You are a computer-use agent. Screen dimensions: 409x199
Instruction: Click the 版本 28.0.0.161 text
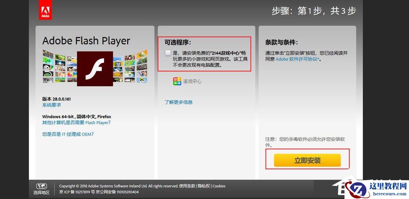[x=56, y=99]
